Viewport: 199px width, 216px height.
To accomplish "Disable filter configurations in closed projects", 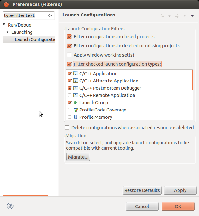I will tap(70, 37).
